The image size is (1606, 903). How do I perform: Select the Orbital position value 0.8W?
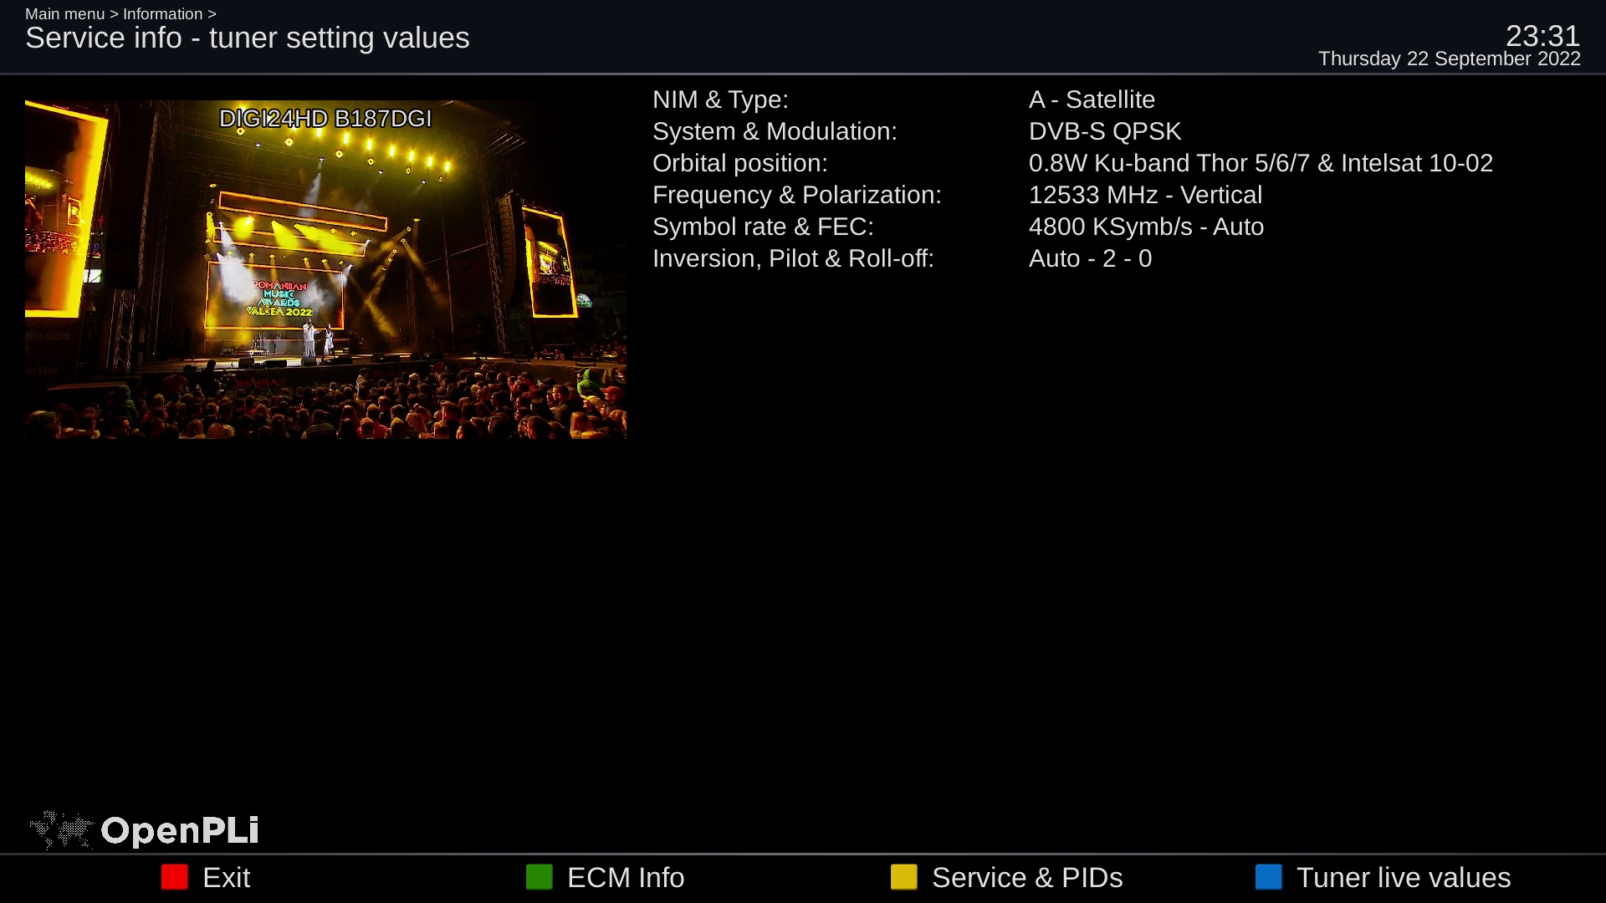[1260, 163]
